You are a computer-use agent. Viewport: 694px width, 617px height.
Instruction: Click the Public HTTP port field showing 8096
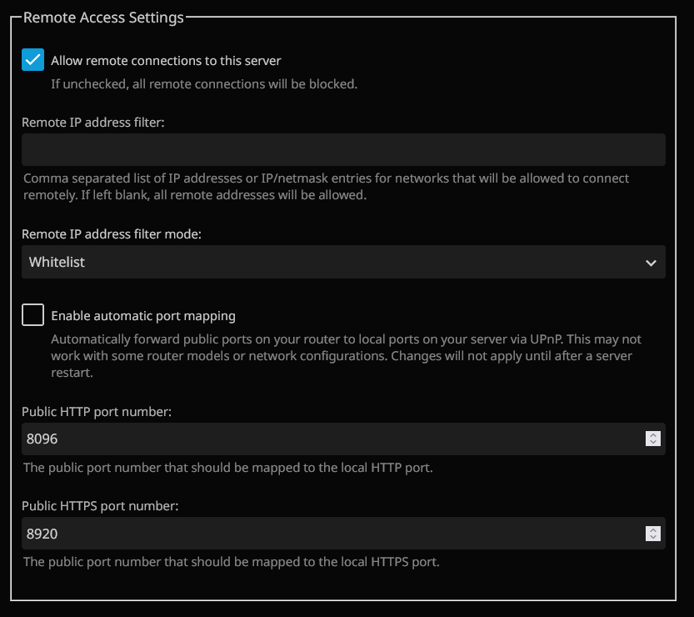(333, 439)
